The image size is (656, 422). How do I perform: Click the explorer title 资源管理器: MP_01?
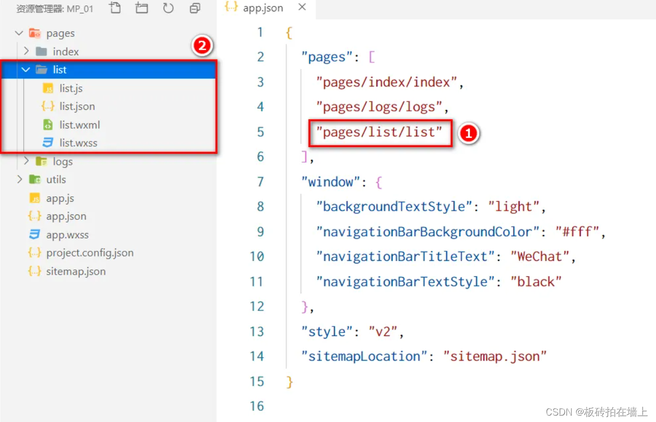tap(55, 9)
